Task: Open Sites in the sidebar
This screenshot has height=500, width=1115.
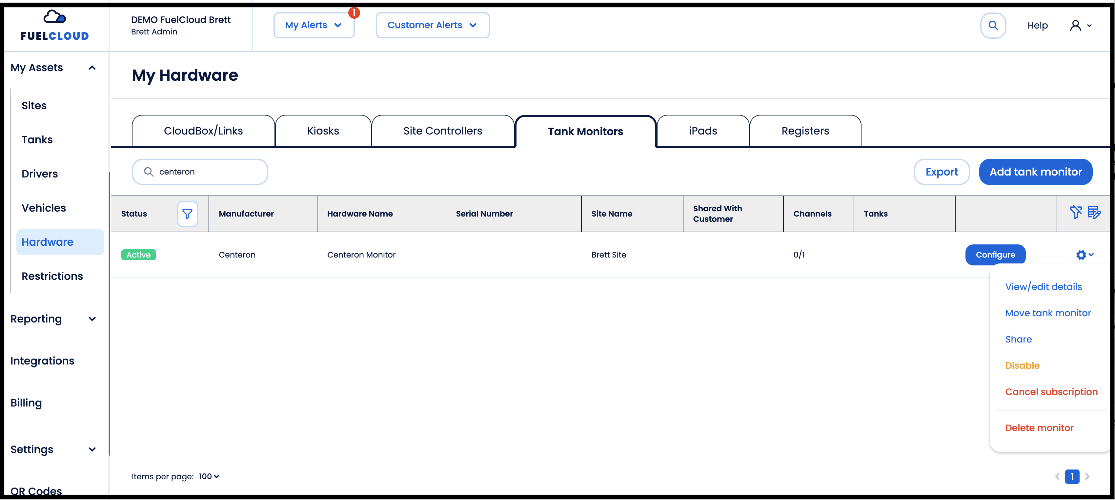Action: pyautogui.click(x=34, y=106)
